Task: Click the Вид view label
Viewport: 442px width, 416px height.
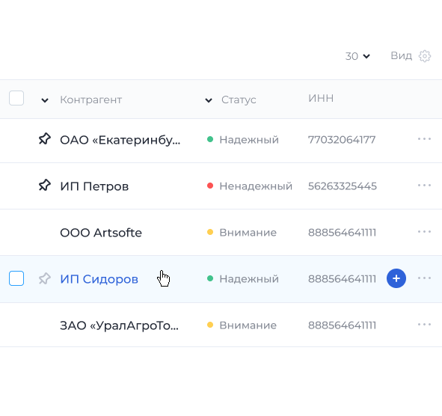Action: (401, 56)
